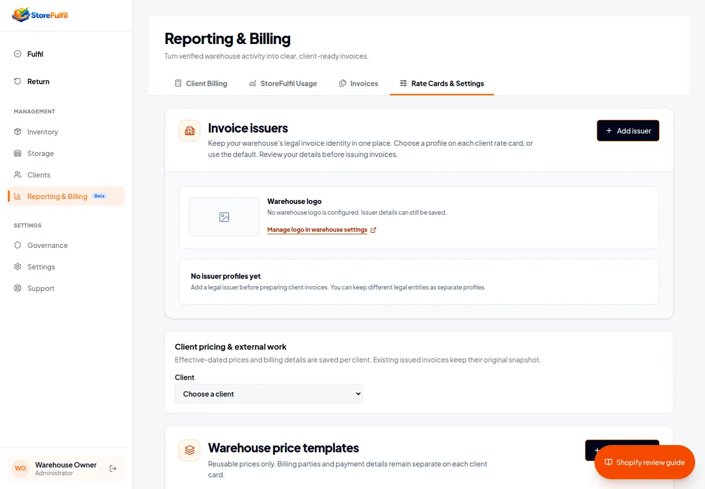Click the "No issuer profiles yet" text
The height and width of the screenshot is (489, 705).
point(226,276)
